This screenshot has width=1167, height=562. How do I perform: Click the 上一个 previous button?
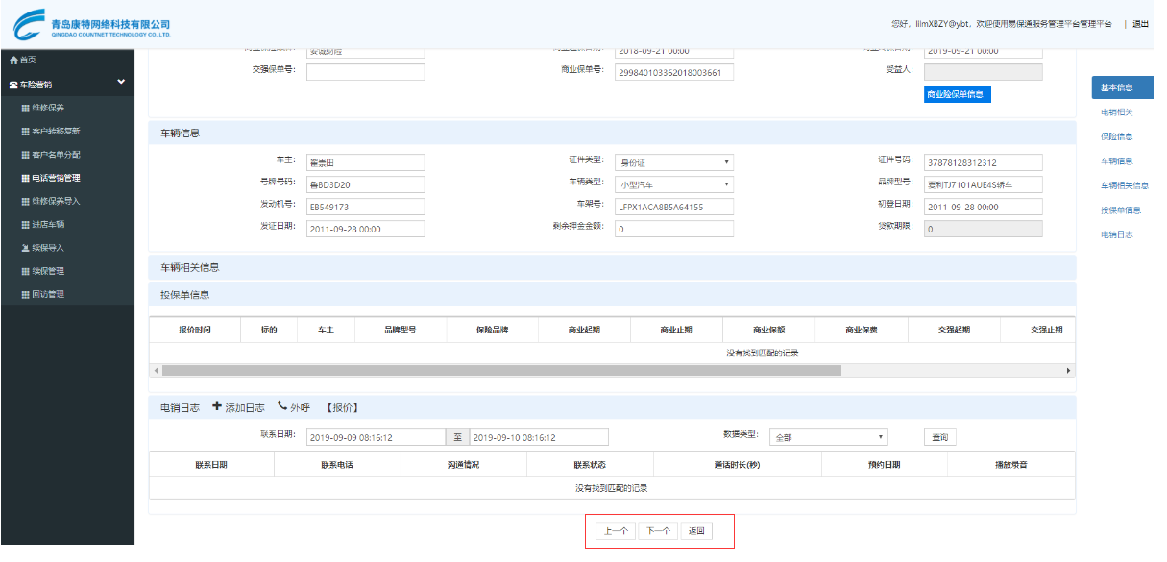point(616,531)
